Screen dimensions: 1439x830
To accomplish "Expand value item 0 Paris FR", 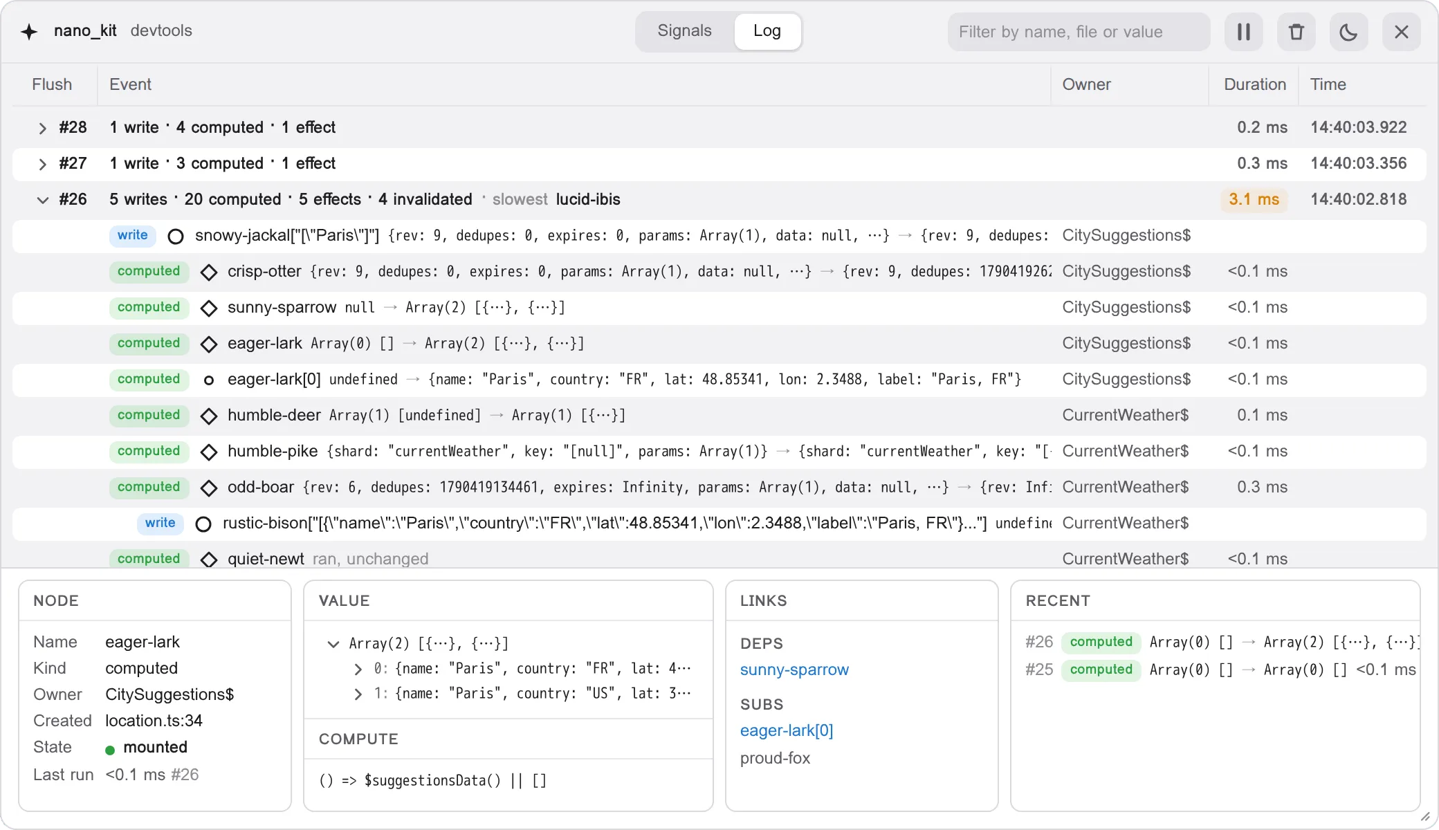I will 358,669.
